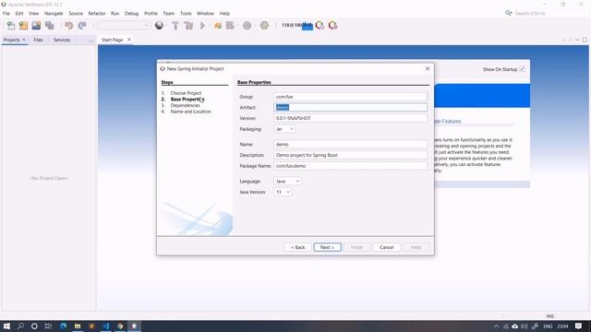Screen dimensions: 591x332
Task: Click the maximize editor window icon
Action: [585, 40]
